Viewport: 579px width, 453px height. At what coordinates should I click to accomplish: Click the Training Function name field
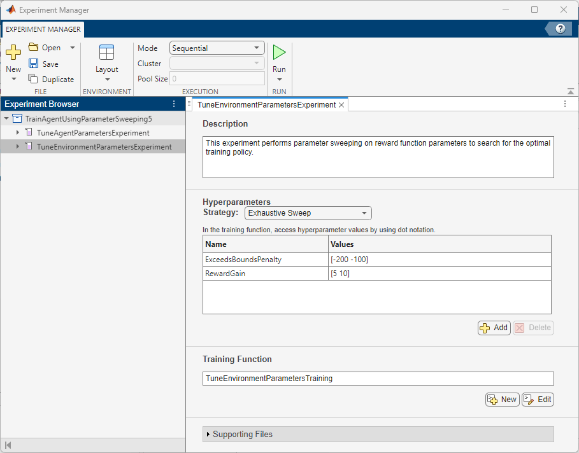click(x=378, y=379)
